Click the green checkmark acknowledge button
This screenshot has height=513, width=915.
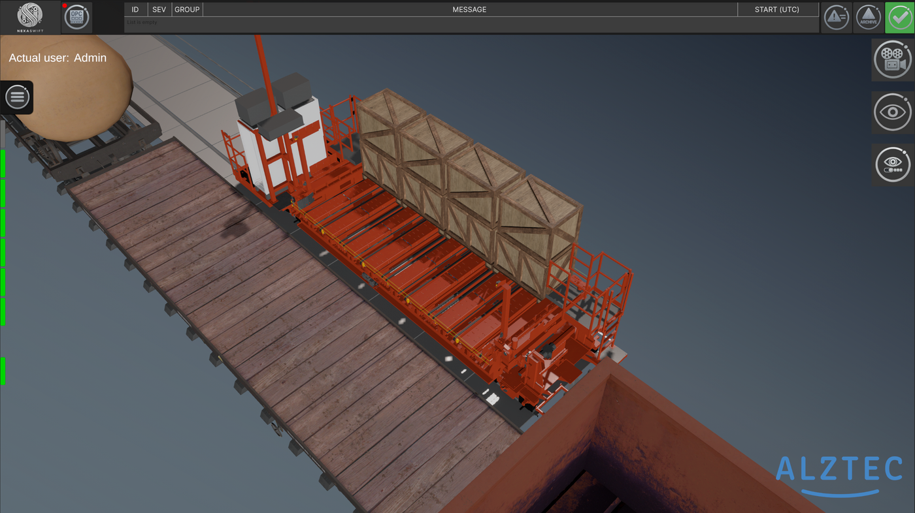tap(900, 18)
